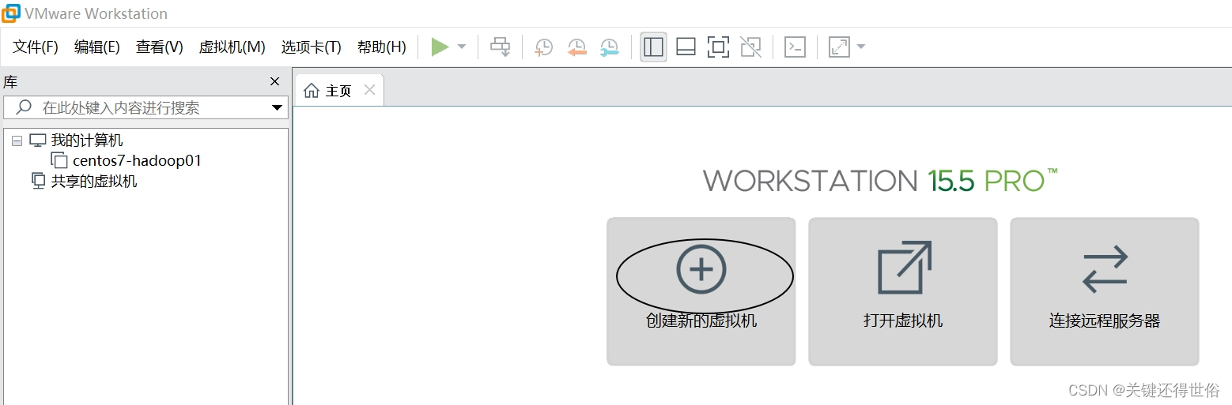Screen dimensions: 1232x405
Task: Click the revert to snapshot icon
Action: [576, 47]
